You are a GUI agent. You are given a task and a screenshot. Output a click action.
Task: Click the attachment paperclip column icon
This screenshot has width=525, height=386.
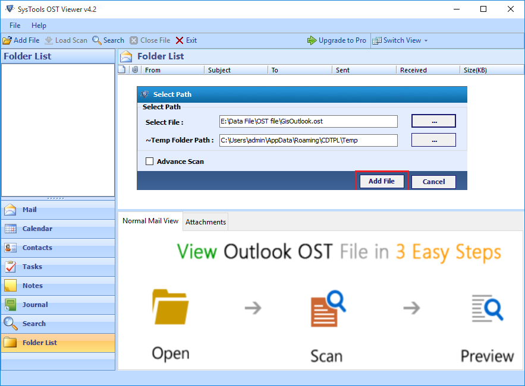tap(135, 69)
